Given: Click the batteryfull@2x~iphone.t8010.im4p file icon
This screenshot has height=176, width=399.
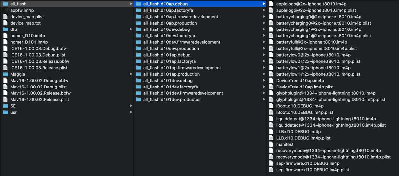Looking at the screenshot, I should (271, 42).
